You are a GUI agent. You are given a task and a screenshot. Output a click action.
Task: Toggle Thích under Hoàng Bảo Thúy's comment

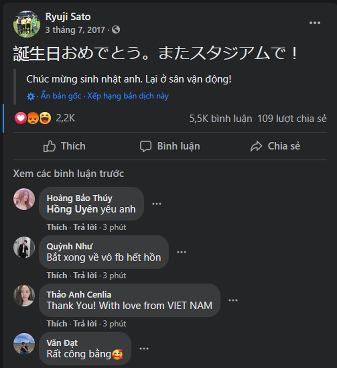click(57, 227)
